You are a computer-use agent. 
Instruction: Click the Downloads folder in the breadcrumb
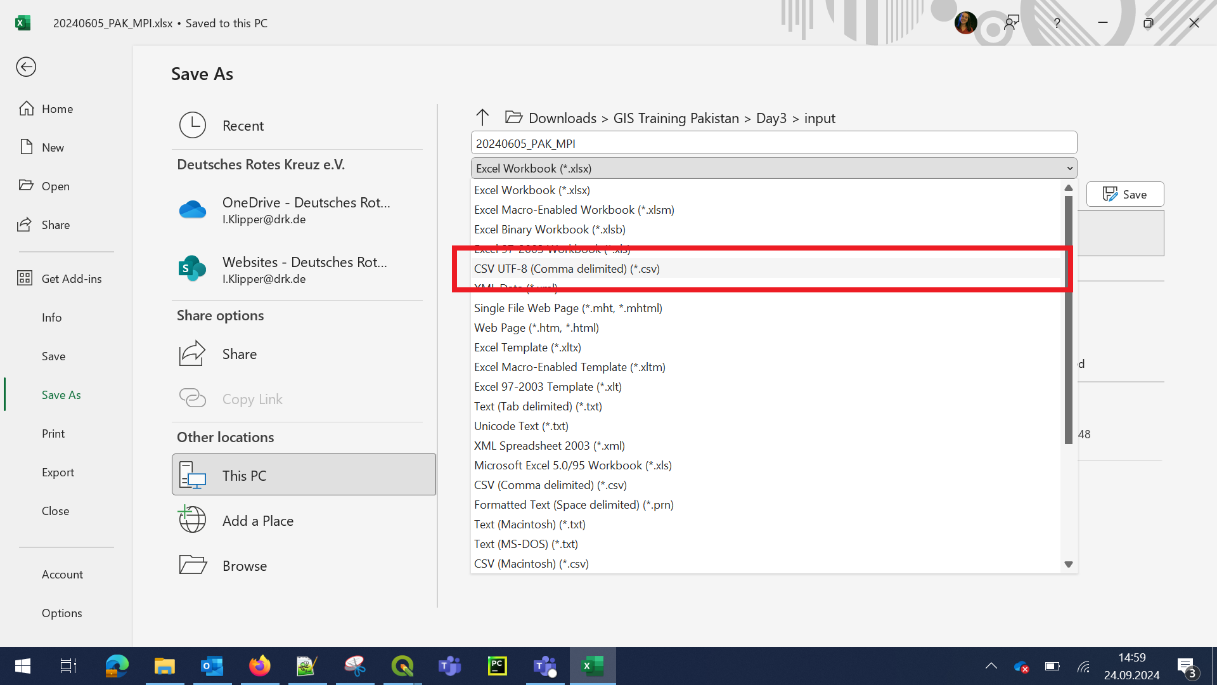point(562,119)
